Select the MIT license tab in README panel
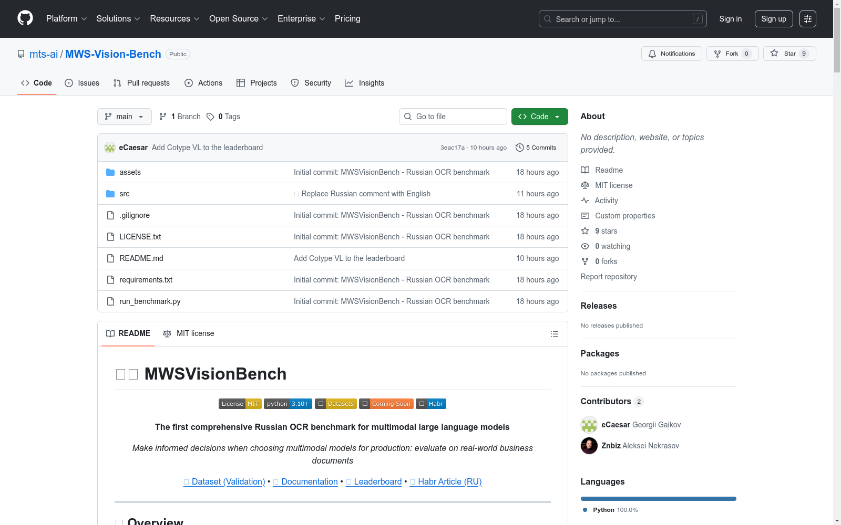841x525 pixels. [x=189, y=334]
